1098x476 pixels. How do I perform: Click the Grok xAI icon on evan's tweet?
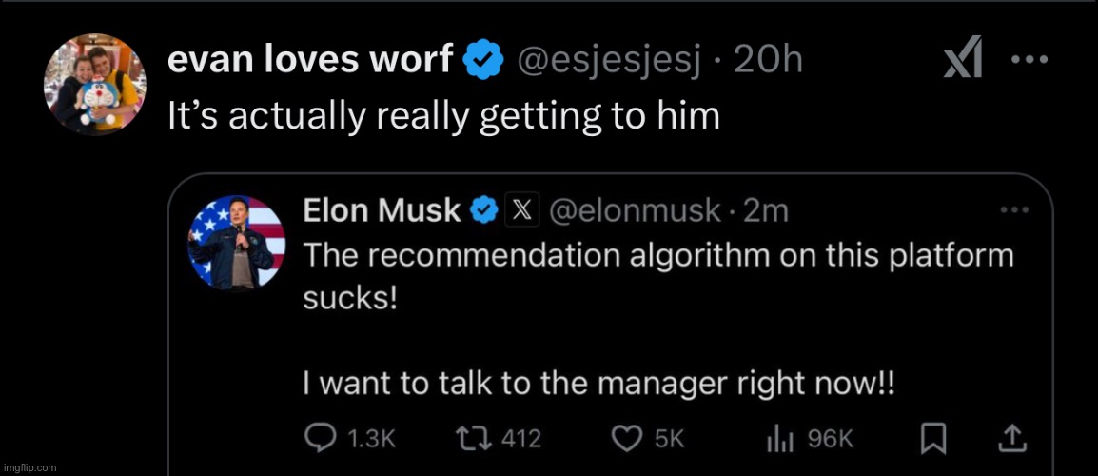click(x=962, y=61)
